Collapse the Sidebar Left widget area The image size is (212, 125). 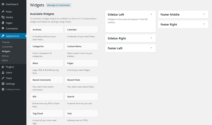pos(151,14)
